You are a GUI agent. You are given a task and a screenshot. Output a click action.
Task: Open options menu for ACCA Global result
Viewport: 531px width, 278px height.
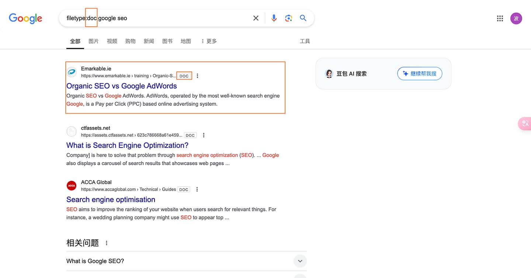click(197, 190)
